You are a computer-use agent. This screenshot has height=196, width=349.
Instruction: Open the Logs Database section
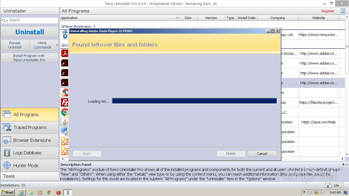click(x=29, y=153)
